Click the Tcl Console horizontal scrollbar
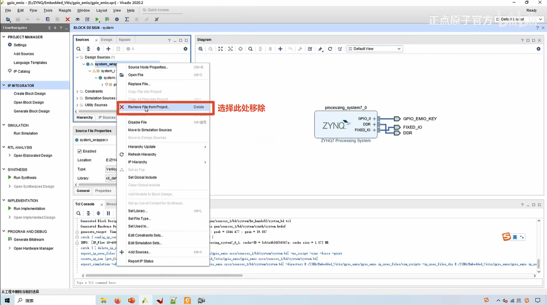This screenshot has height=305, width=547. 164,275
